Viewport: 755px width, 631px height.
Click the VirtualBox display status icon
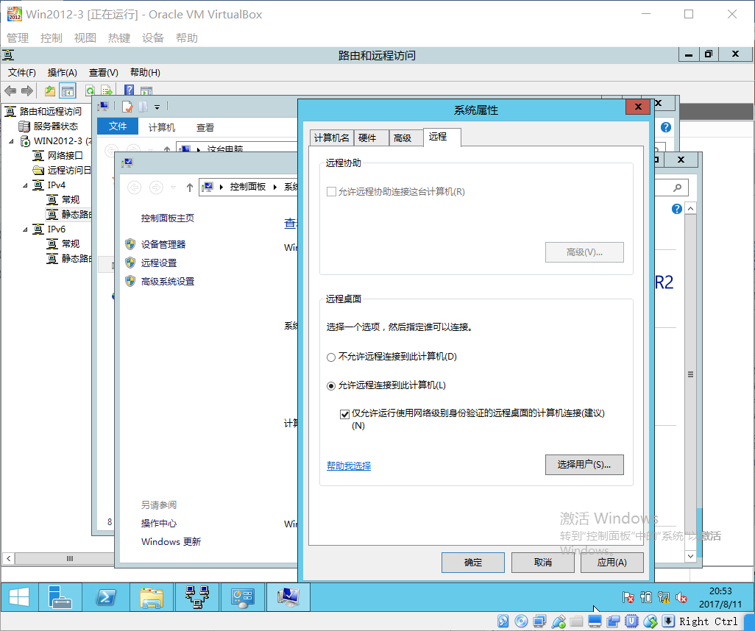tap(595, 621)
